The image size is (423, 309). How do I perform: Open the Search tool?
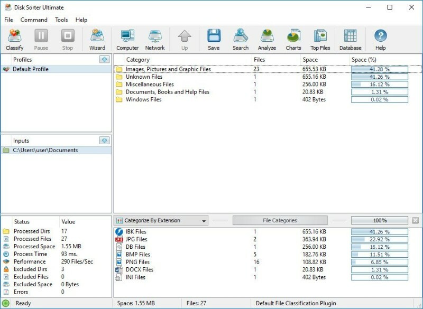click(x=240, y=39)
